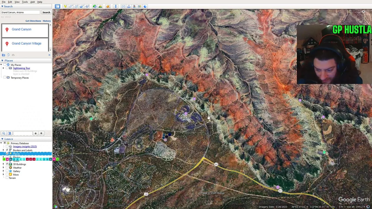Click the print icon below search results
372x209 pixels.
13,55
